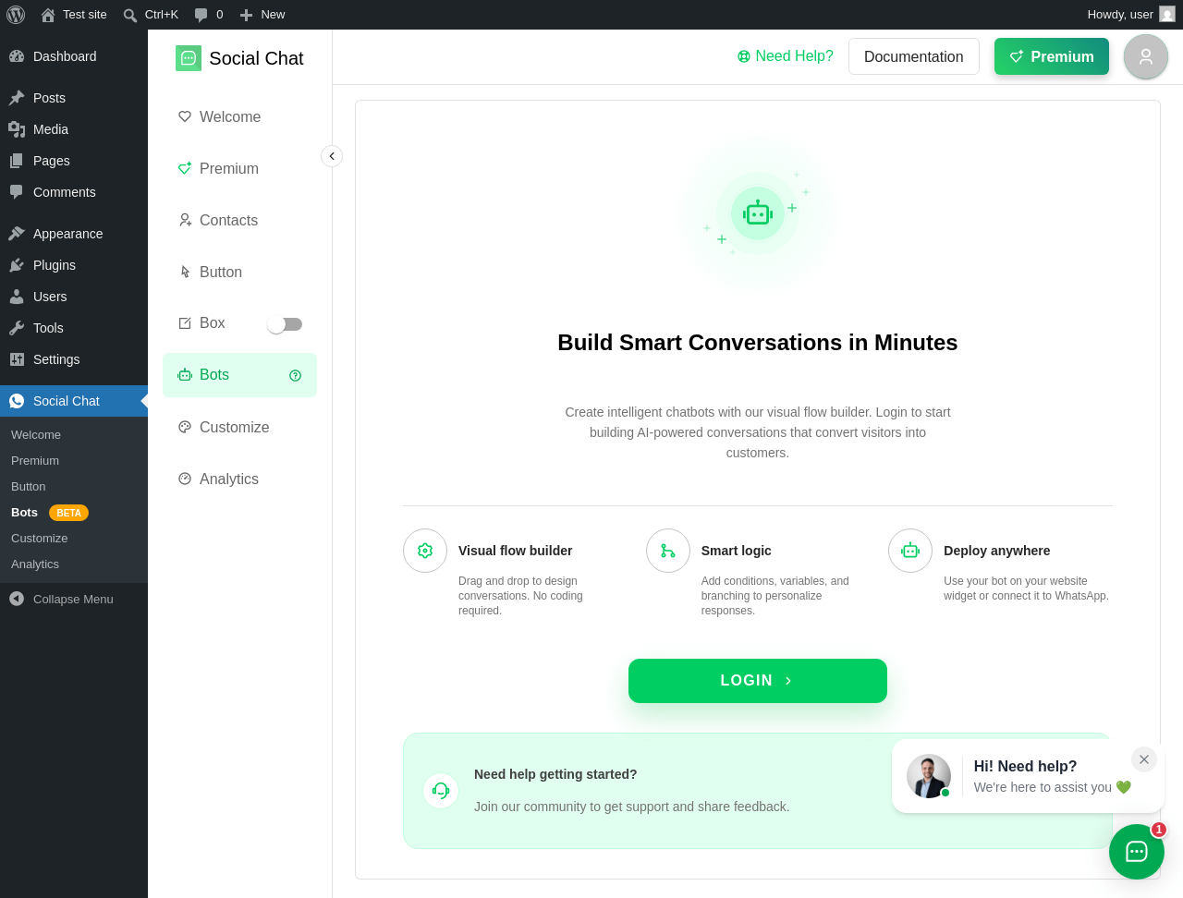Open the Analytics tab in Social Chat panel
The width and height of the screenshot is (1183, 898).
click(x=239, y=479)
